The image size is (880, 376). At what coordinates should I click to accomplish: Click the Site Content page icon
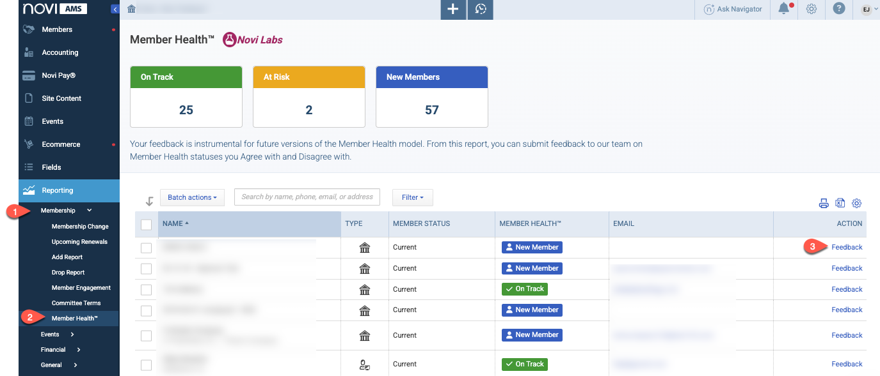(28, 98)
